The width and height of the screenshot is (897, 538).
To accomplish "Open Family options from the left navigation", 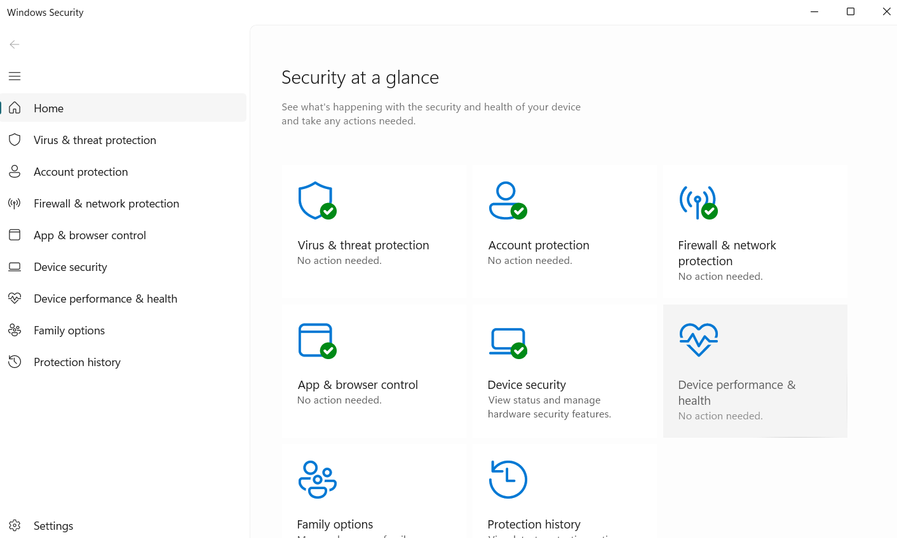I will click(69, 330).
